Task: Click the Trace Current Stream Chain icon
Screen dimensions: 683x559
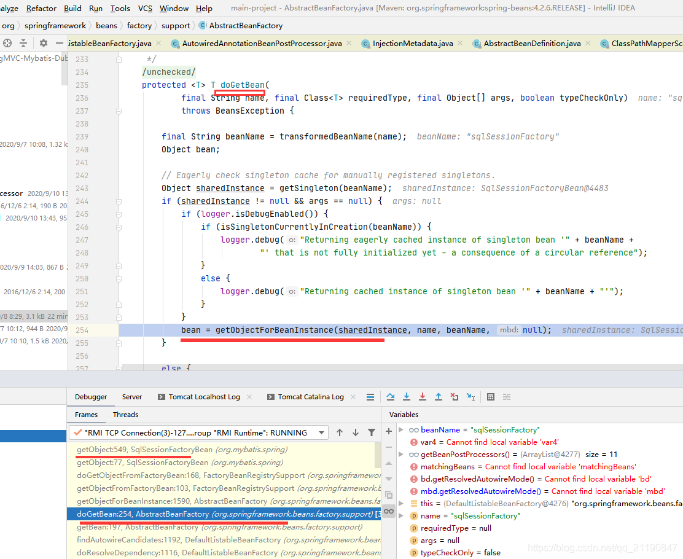Action: (x=507, y=396)
